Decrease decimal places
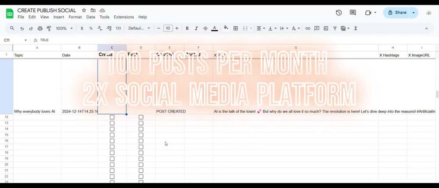 point(100,28)
